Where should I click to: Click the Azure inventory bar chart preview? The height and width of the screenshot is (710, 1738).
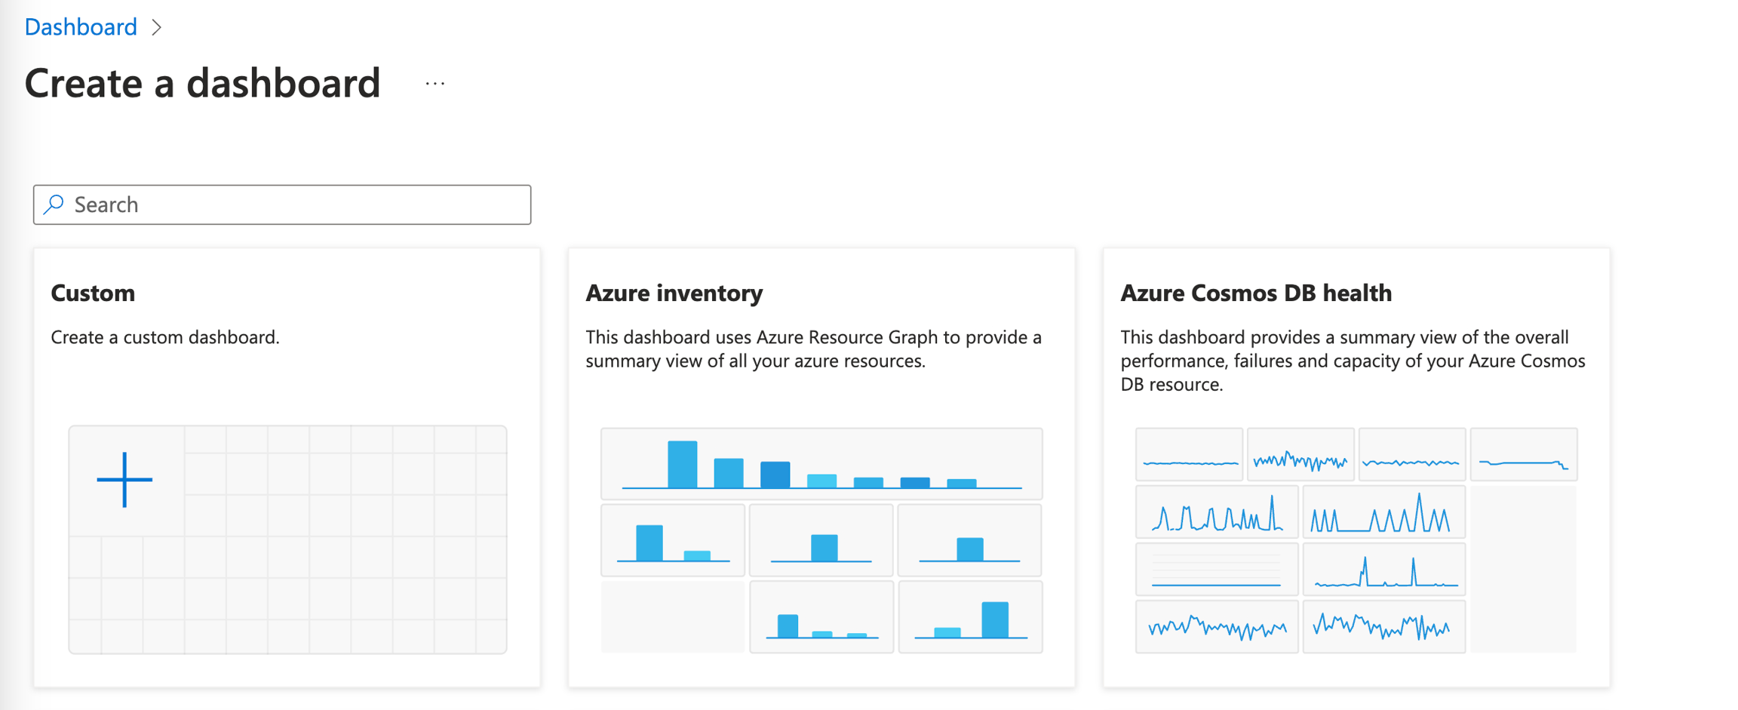pyautogui.click(x=821, y=540)
